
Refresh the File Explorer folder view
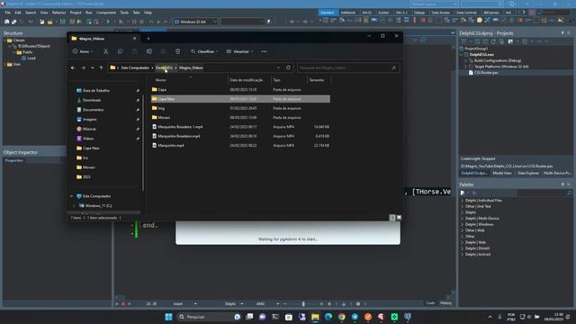pyautogui.click(x=288, y=67)
